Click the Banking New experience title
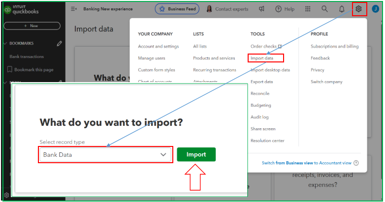Viewport: 385px width, 202px height. pos(108,9)
